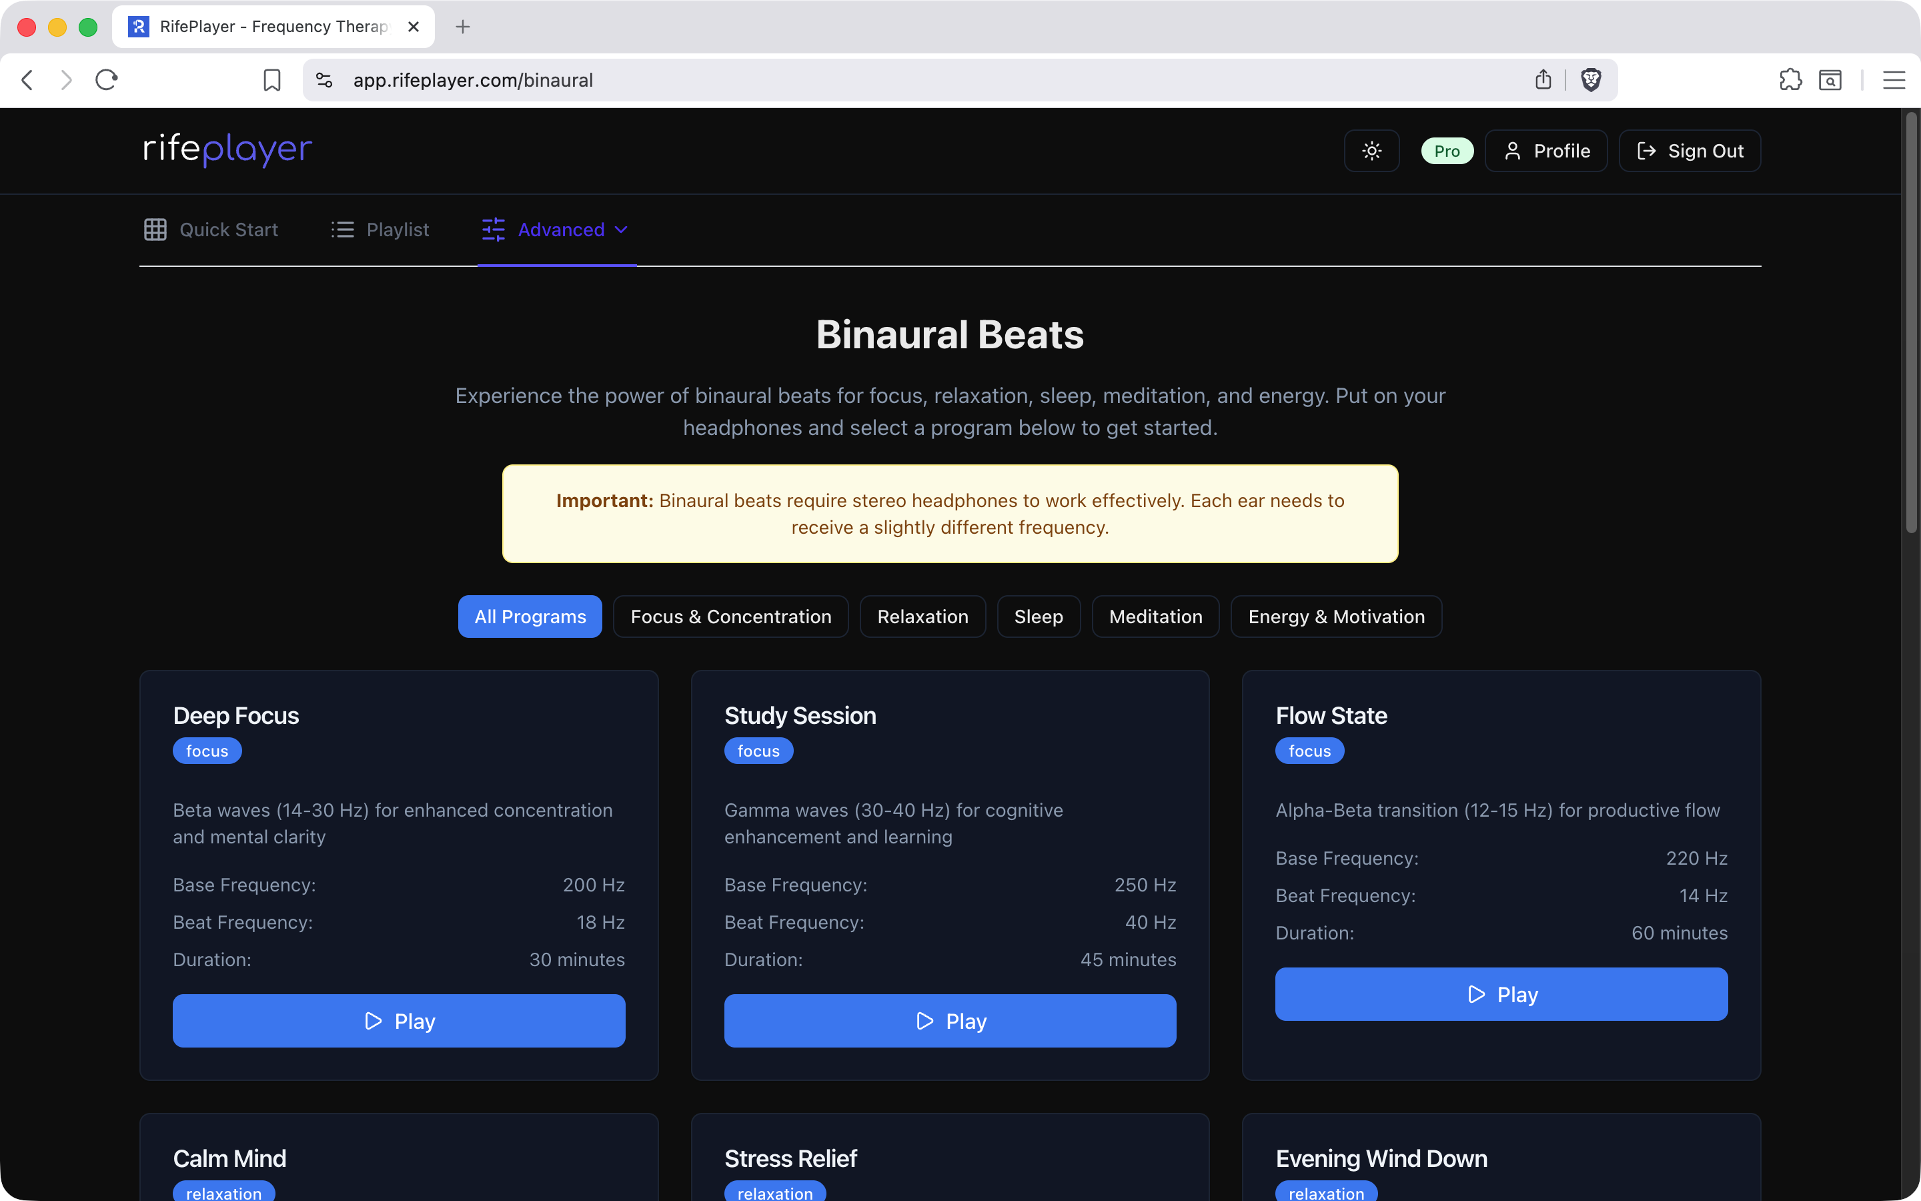Image resolution: width=1921 pixels, height=1201 pixels.
Task: Click Deep Focus '30 minutes' duration
Action: point(577,959)
